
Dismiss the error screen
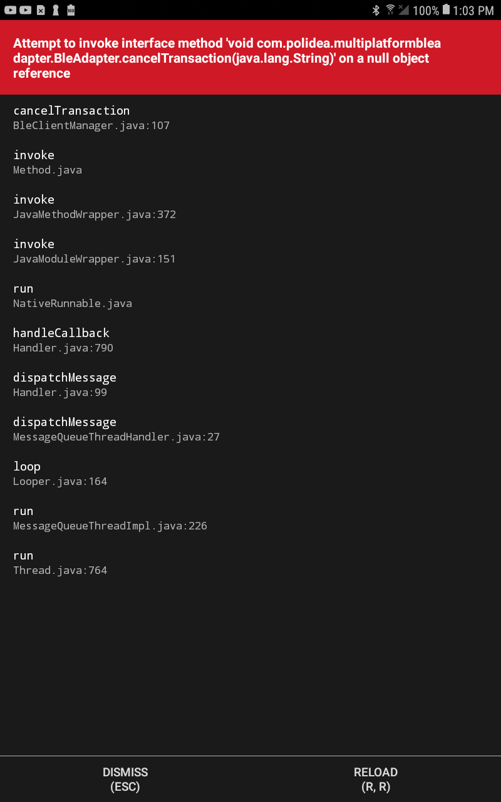tap(125, 779)
